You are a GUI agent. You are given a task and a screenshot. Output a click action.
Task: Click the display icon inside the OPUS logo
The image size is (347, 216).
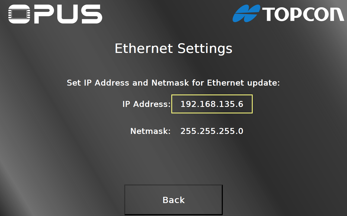click(18, 14)
